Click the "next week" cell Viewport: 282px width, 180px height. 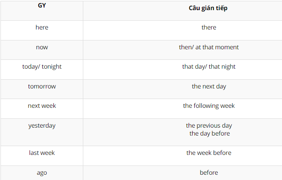(x=42, y=106)
